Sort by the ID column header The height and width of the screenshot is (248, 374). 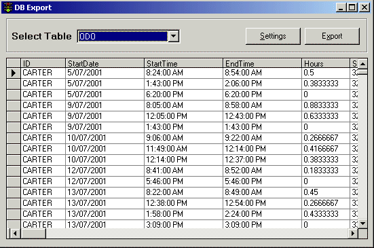click(x=43, y=63)
